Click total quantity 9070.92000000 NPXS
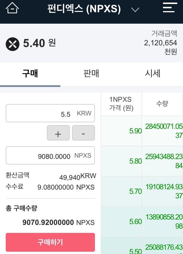183x254 pixels. 59,222
